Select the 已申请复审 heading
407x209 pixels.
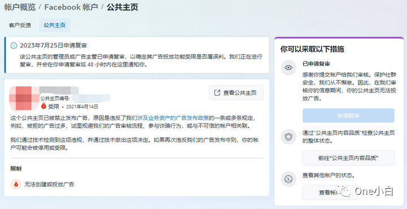pos(316,63)
